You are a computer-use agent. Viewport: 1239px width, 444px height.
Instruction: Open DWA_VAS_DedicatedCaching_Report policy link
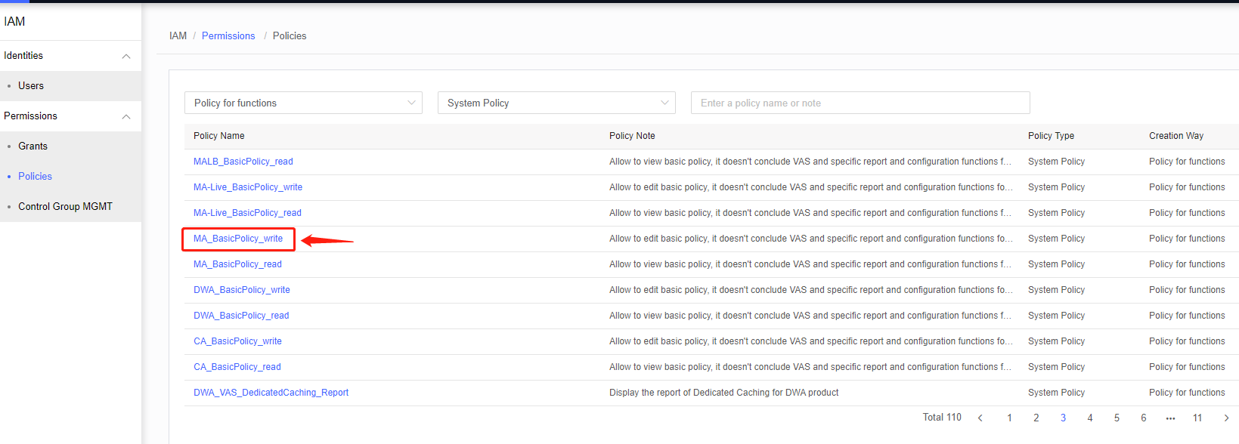(271, 393)
